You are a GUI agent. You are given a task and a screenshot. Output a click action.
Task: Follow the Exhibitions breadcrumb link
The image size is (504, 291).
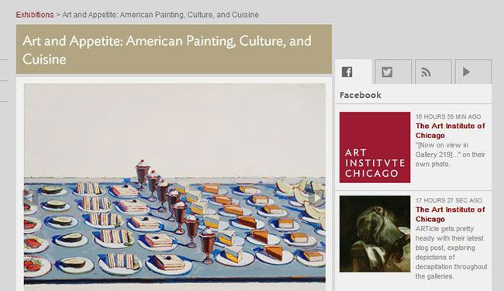point(35,15)
